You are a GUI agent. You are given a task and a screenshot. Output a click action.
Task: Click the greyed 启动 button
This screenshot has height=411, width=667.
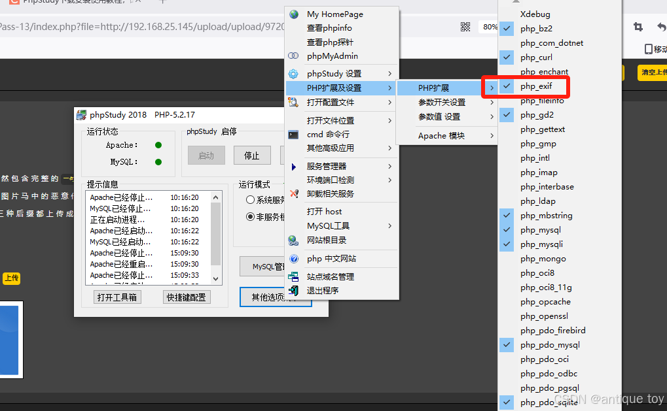pyautogui.click(x=206, y=156)
